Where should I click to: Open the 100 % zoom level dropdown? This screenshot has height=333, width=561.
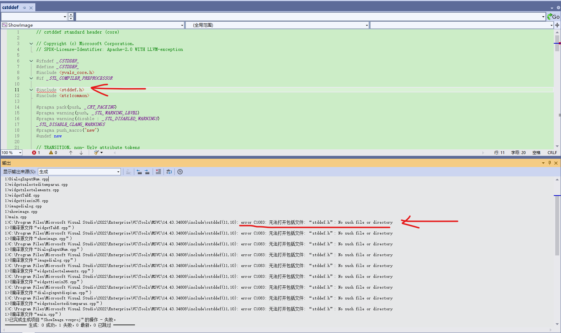tap(12, 153)
